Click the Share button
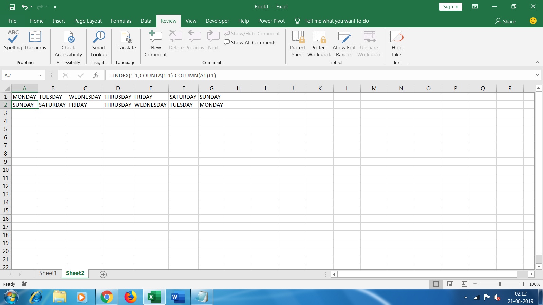The image size is (543, 305). [x=505, y=21]
